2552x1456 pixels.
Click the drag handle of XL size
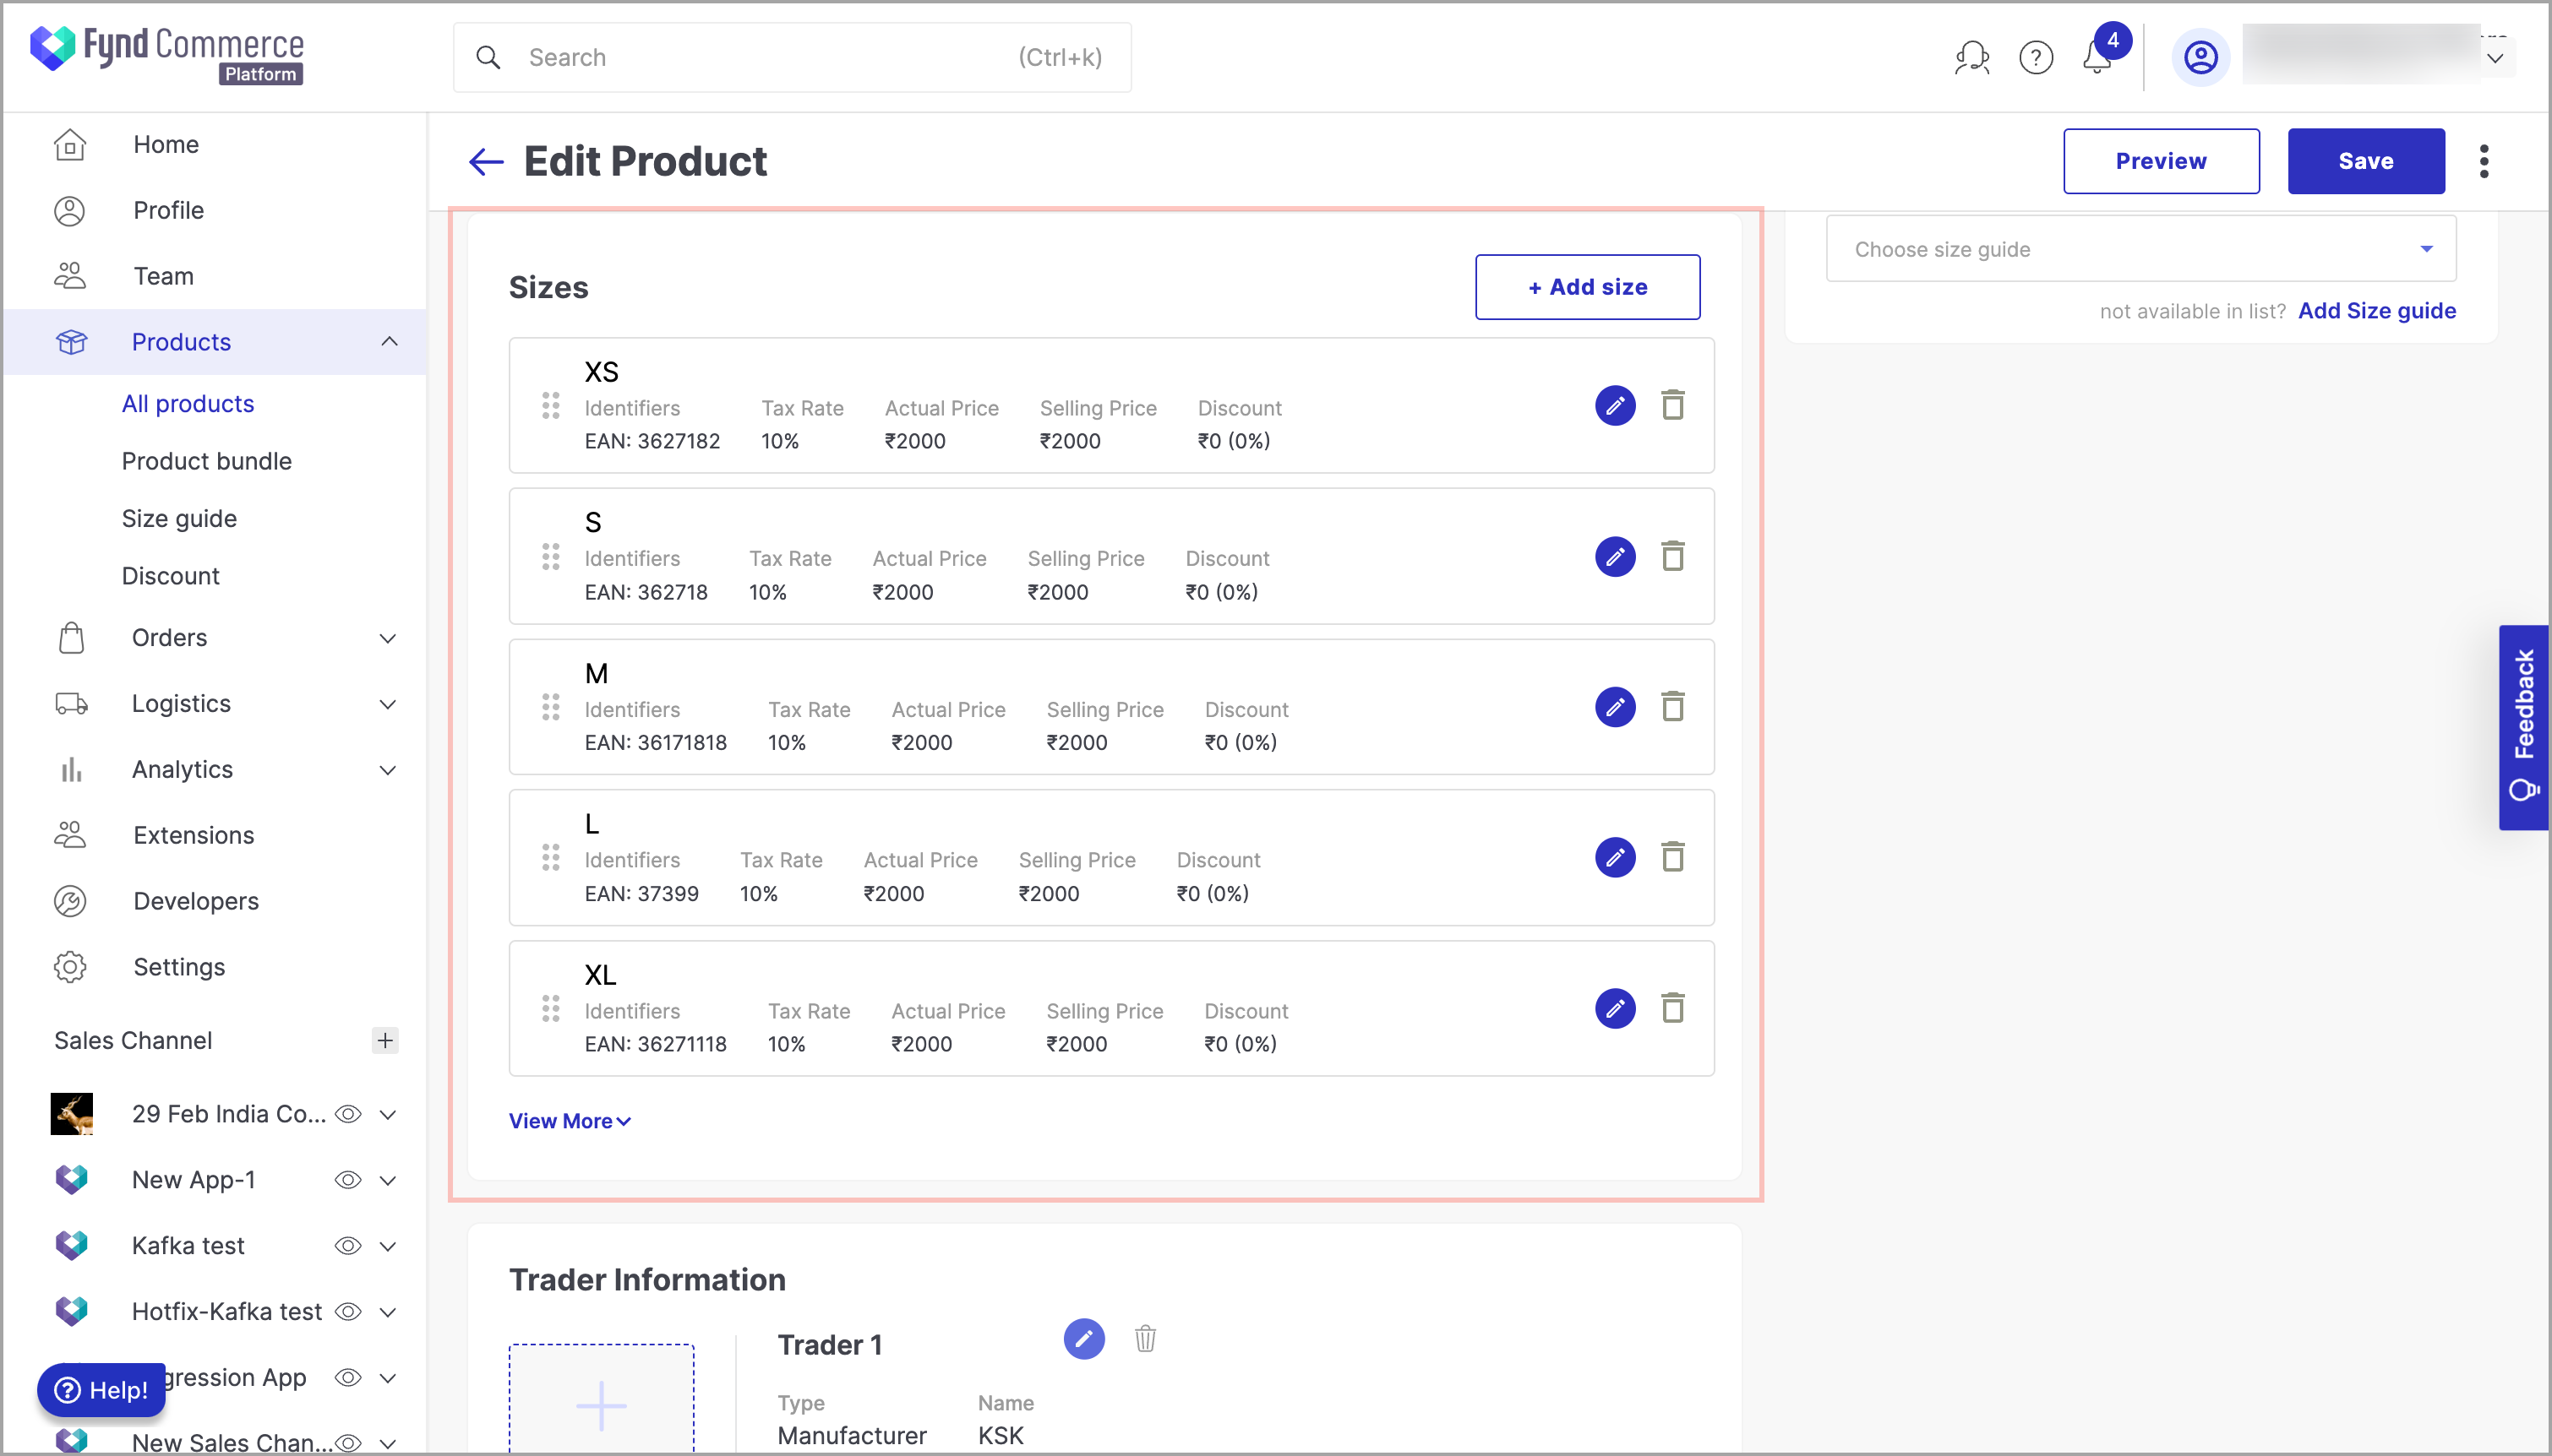(x=550, y=1008)
